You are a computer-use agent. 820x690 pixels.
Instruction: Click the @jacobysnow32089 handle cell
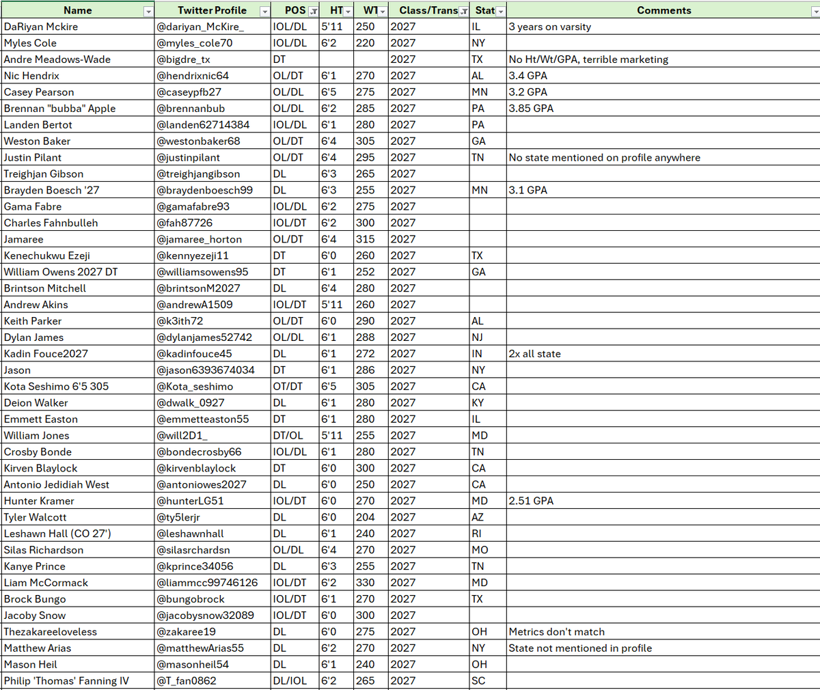click(213, 616)
